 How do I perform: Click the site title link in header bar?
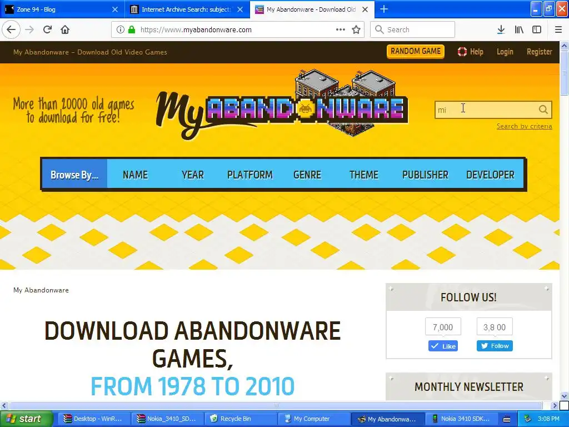(90, 52)
